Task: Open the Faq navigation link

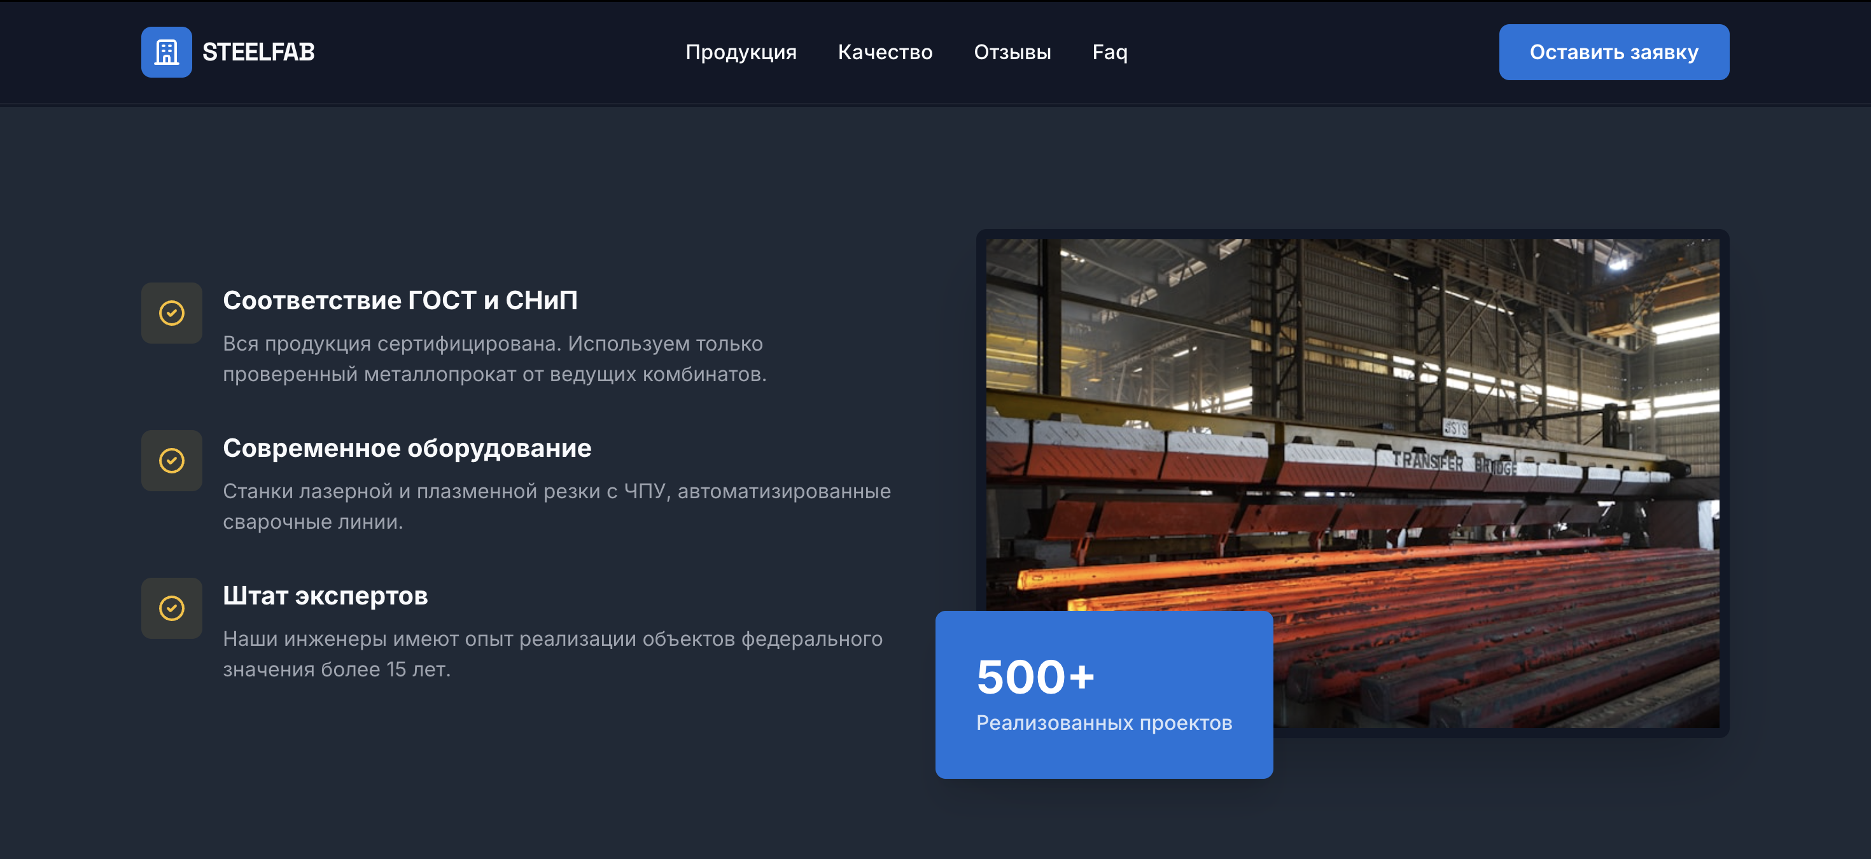Action: tap(1109, 52)
